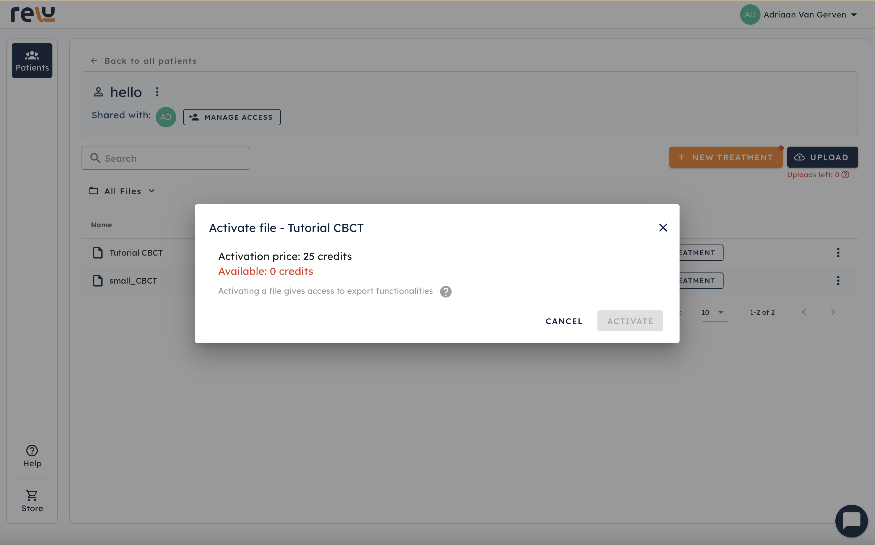
Task: Open the chat support bubble
Action: click(x=851, y=521)
